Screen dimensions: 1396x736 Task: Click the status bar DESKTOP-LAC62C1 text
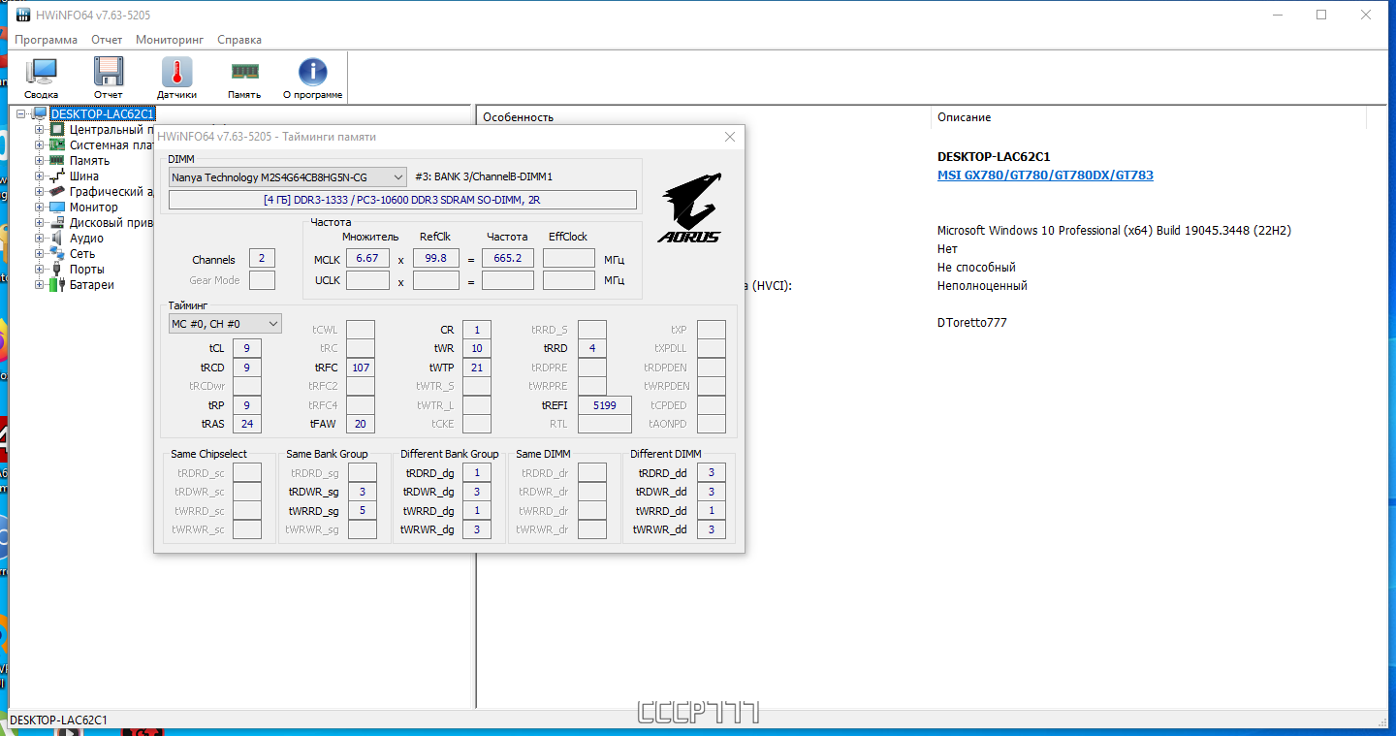(58, 720)
